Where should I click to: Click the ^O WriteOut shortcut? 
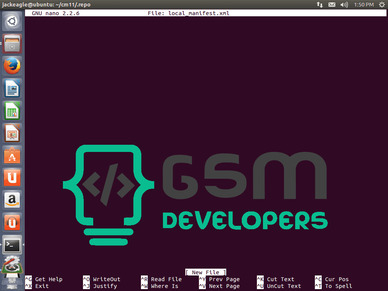(102, 279)
